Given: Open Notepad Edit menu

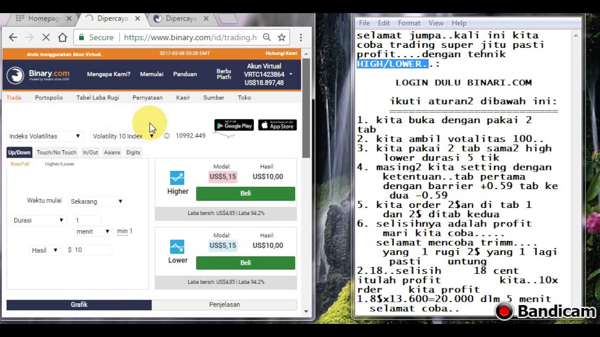Looking at the screenshot, I should point(384,23).
